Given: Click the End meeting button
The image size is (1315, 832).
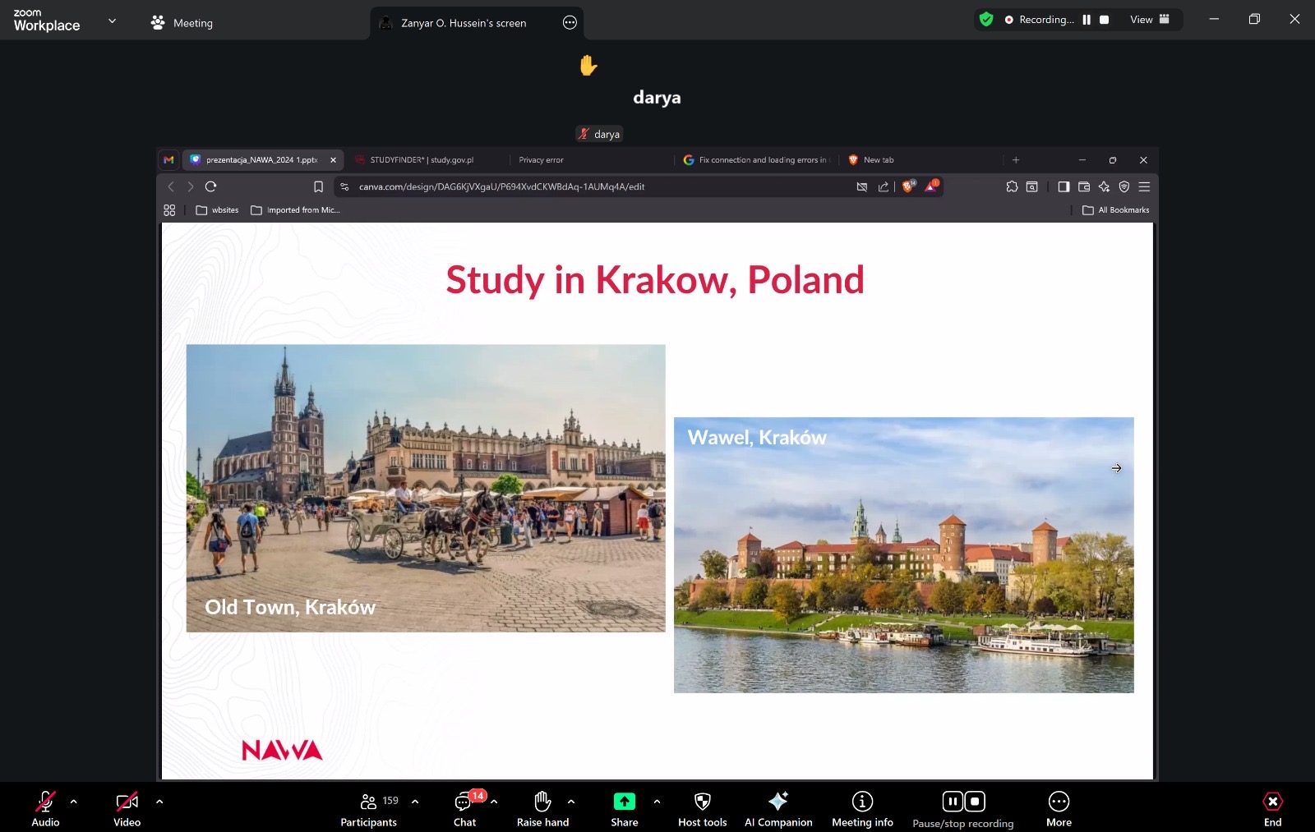Looking at the screenshot, I should coord(1272,809).
